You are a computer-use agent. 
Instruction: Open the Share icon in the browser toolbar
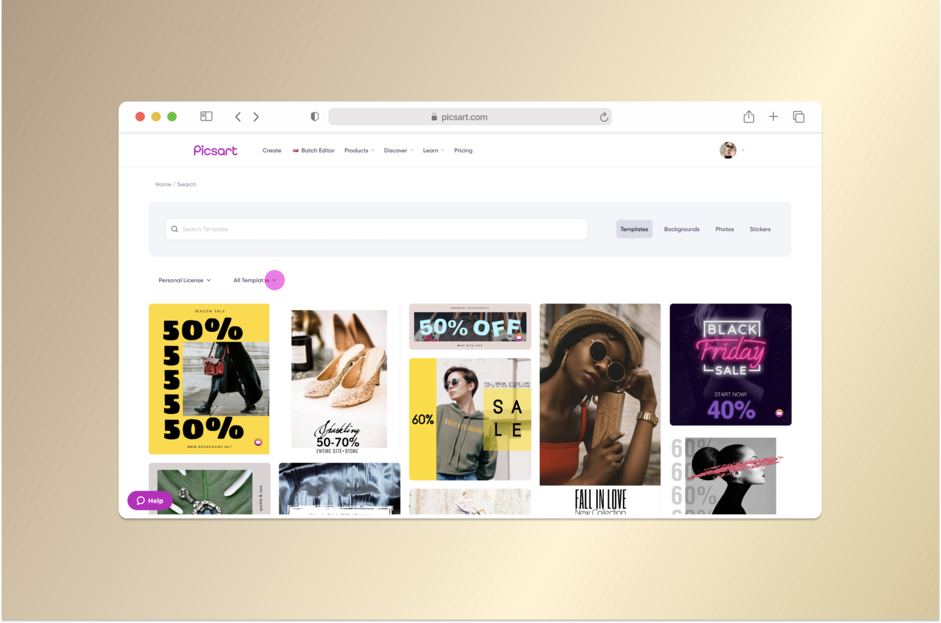click(749, 117)
